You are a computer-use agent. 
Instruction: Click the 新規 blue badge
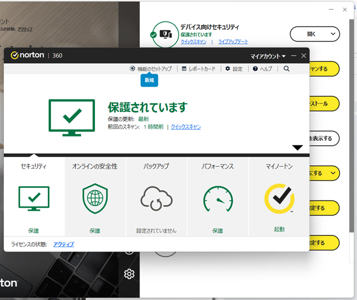pyautogui.click(x=150, y=80)
